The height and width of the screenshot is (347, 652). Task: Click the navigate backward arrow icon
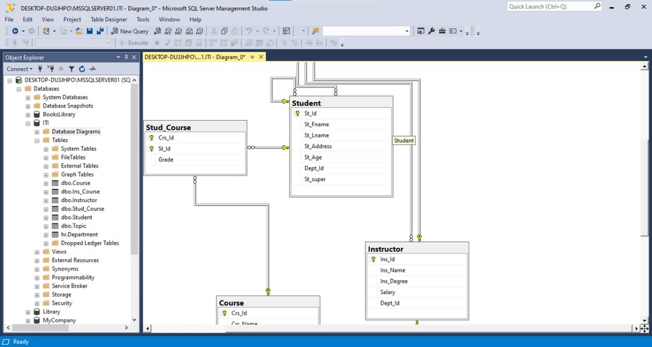(x=15, y=31)
